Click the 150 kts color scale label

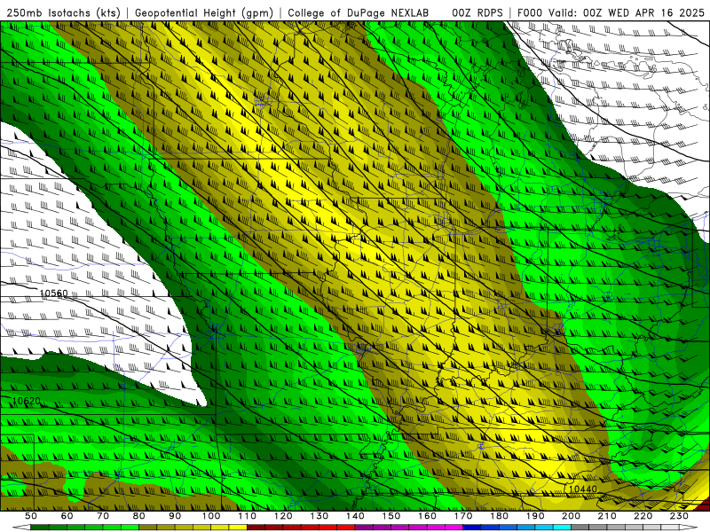[x=391, y=516]
